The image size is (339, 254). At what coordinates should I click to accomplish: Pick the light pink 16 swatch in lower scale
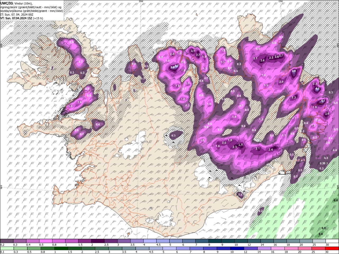click(278, 248)
